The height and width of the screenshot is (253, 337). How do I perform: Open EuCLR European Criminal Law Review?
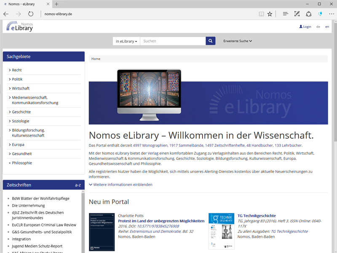[44, 225]
